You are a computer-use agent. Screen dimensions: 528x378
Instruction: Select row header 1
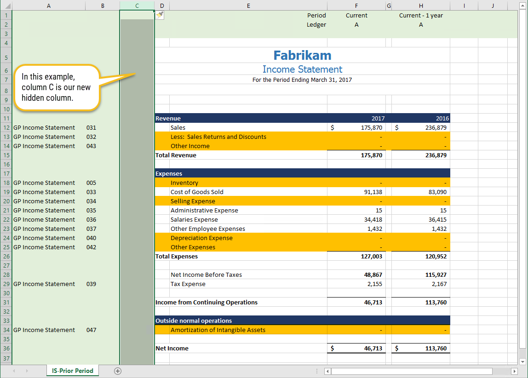click(6, 15)
